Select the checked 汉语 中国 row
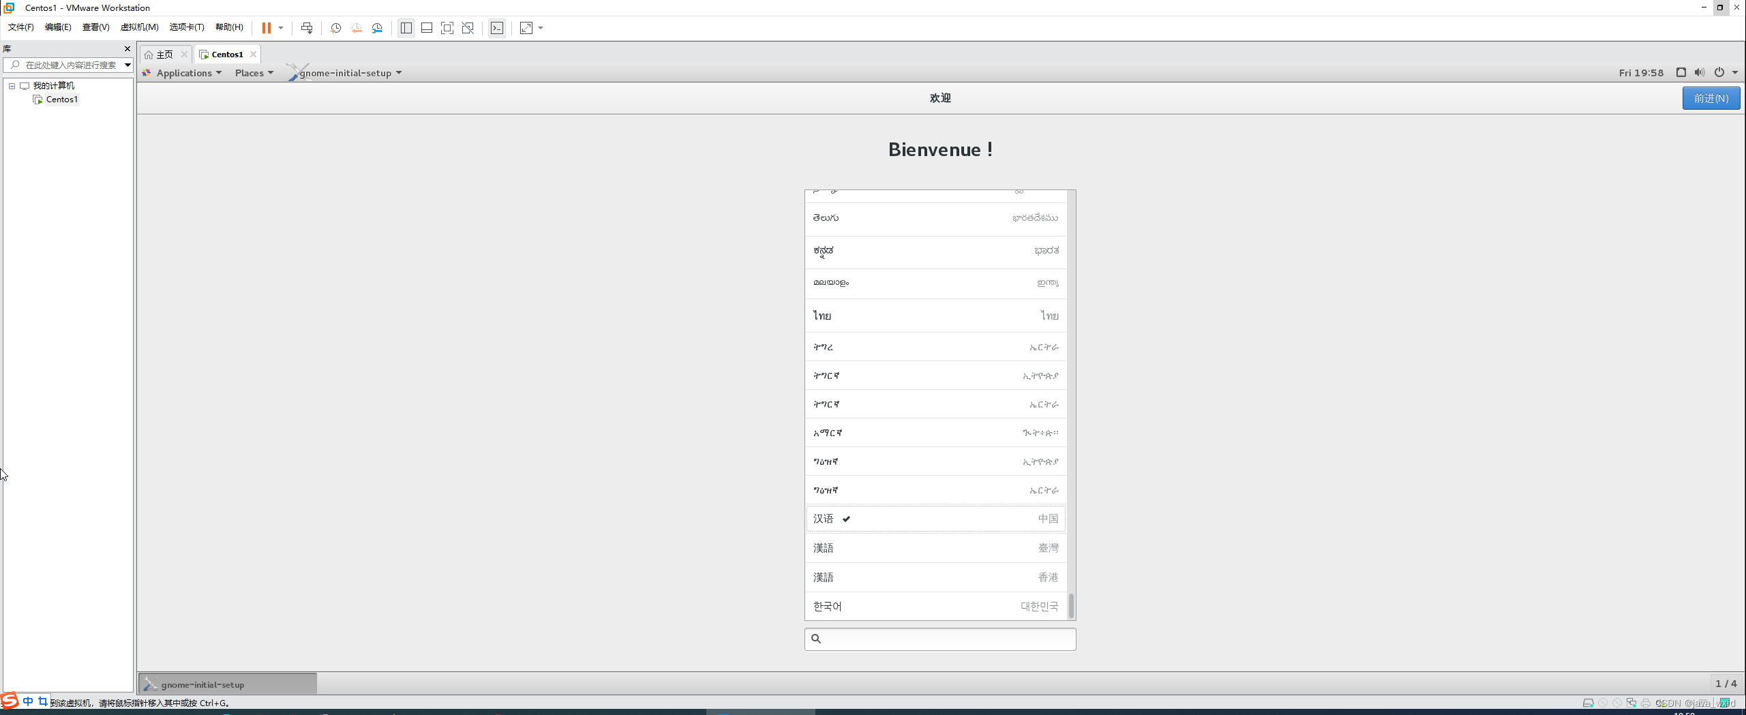The image size is (1746, 715). [x=936, y=519]
